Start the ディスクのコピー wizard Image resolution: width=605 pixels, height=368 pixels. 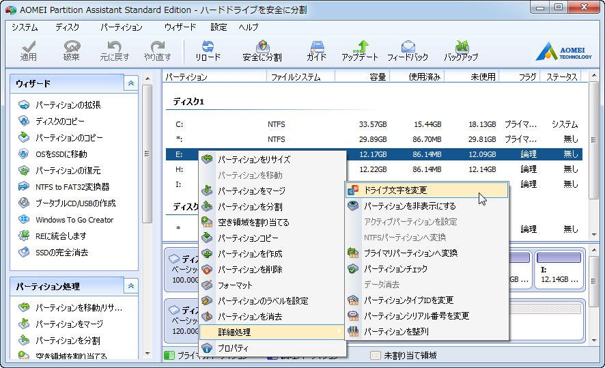(52, 121)
